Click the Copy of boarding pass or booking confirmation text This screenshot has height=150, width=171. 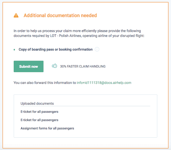click(55, 49)
